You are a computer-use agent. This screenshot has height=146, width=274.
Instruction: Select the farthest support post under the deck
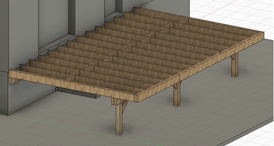click(235, 65)
